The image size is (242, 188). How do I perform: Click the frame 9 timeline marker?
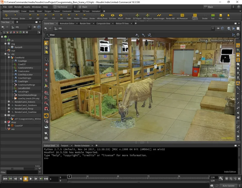69,176
